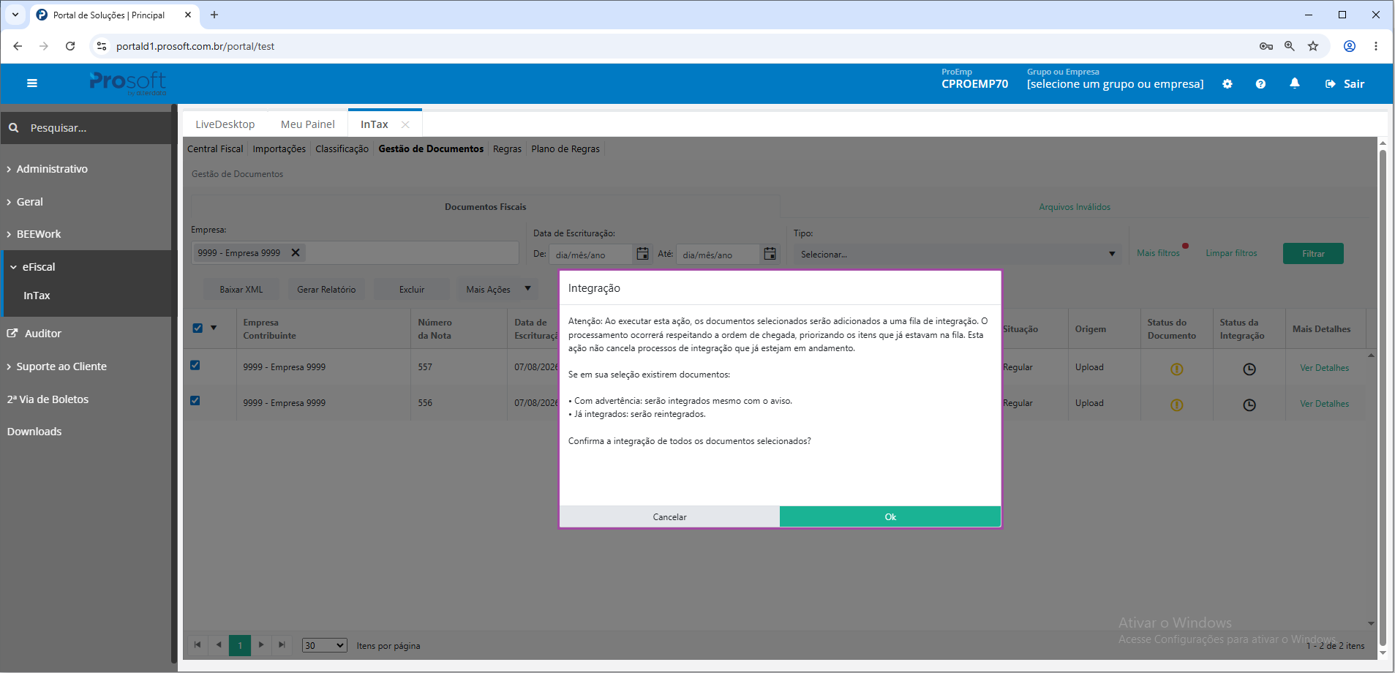
Task: Confirm integration with the Ok button
Action: click(x=890, y=516)
